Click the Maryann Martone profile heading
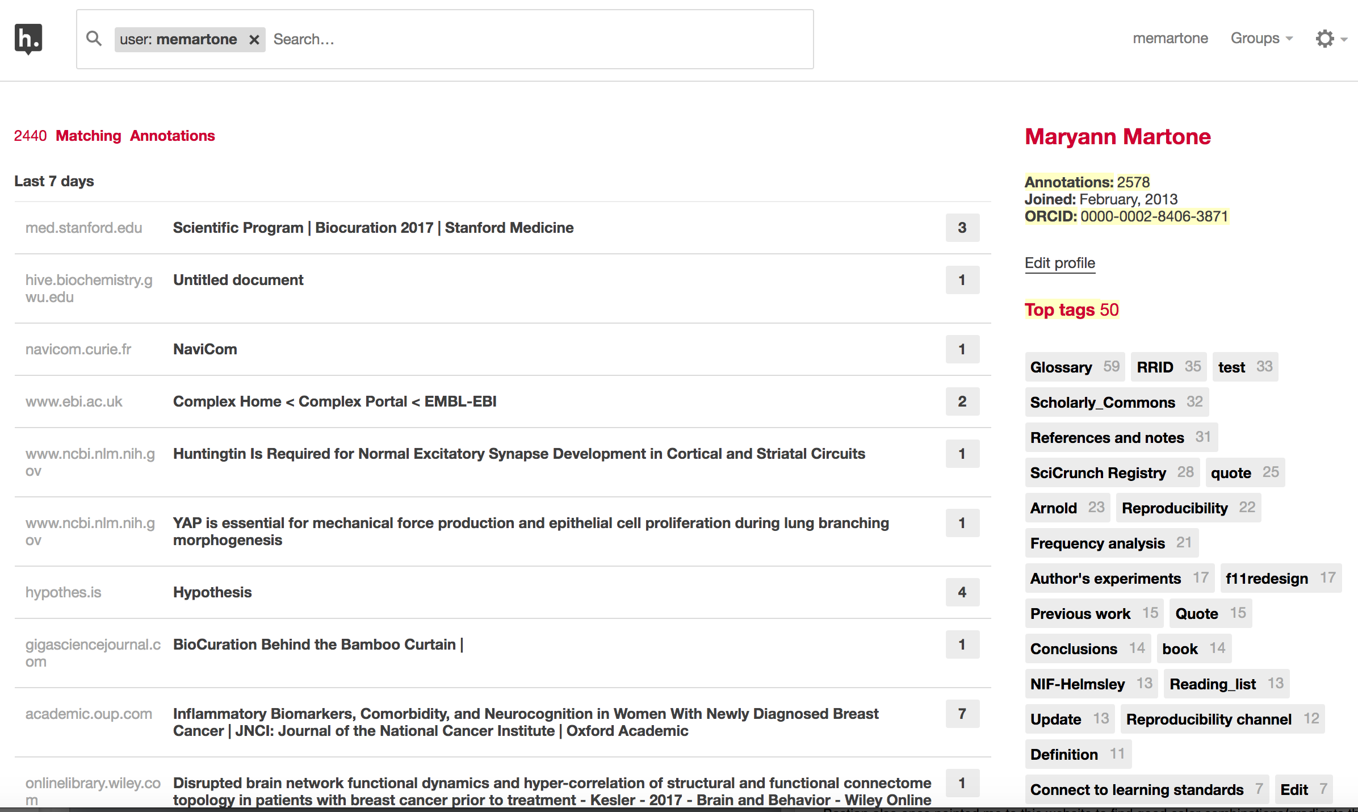1358x812 pixels. (1118, 137)
